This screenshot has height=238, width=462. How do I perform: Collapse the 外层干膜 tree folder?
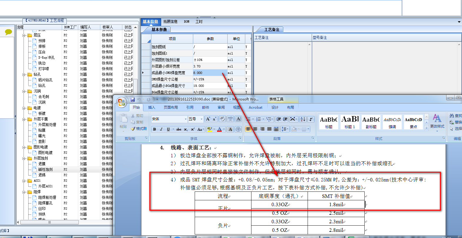click(24, 119)
